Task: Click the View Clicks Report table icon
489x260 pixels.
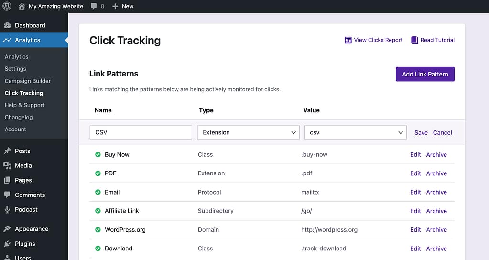Action: (348, 40)
